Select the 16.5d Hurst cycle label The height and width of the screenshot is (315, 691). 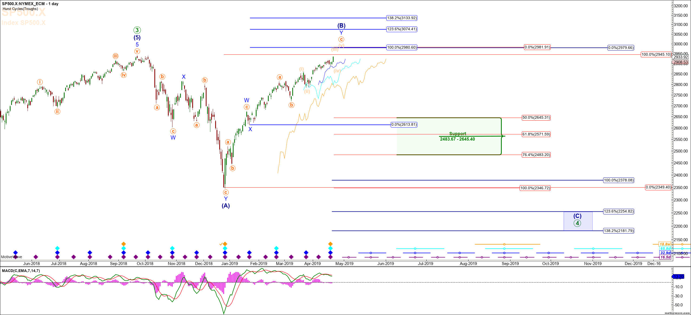click(665, 257)
